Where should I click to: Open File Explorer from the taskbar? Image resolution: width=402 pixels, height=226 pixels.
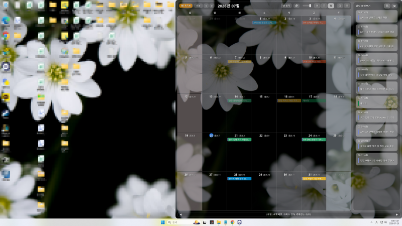[219, 222]
